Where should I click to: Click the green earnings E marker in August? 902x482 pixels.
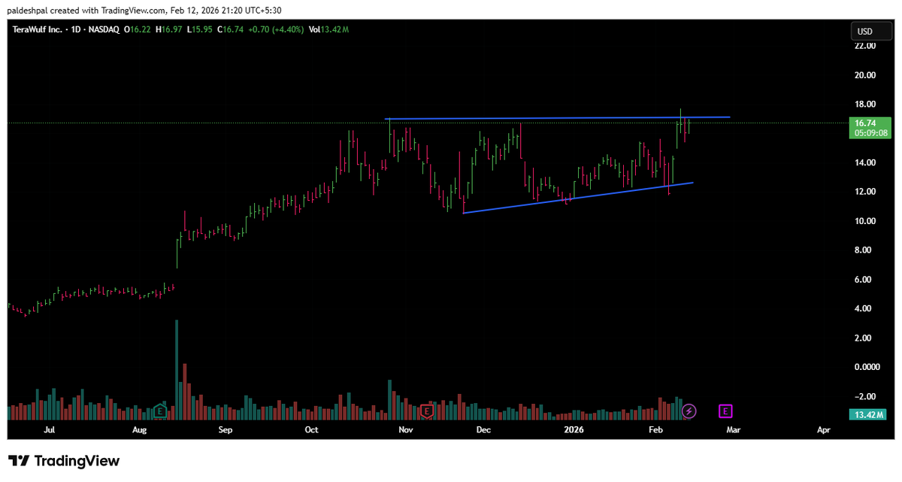point(159,411)
